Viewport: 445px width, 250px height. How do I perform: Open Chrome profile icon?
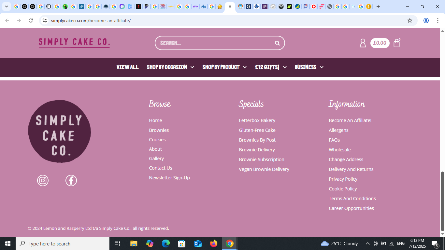pyautogui.click(x=426, y=21)
